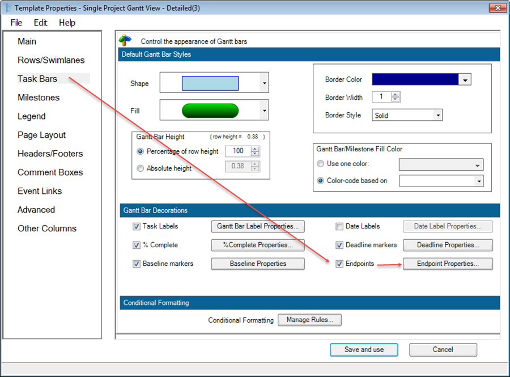The image size is (510, 377).
Task: Increase the Border Width spinner value
Action: (396, 95)
